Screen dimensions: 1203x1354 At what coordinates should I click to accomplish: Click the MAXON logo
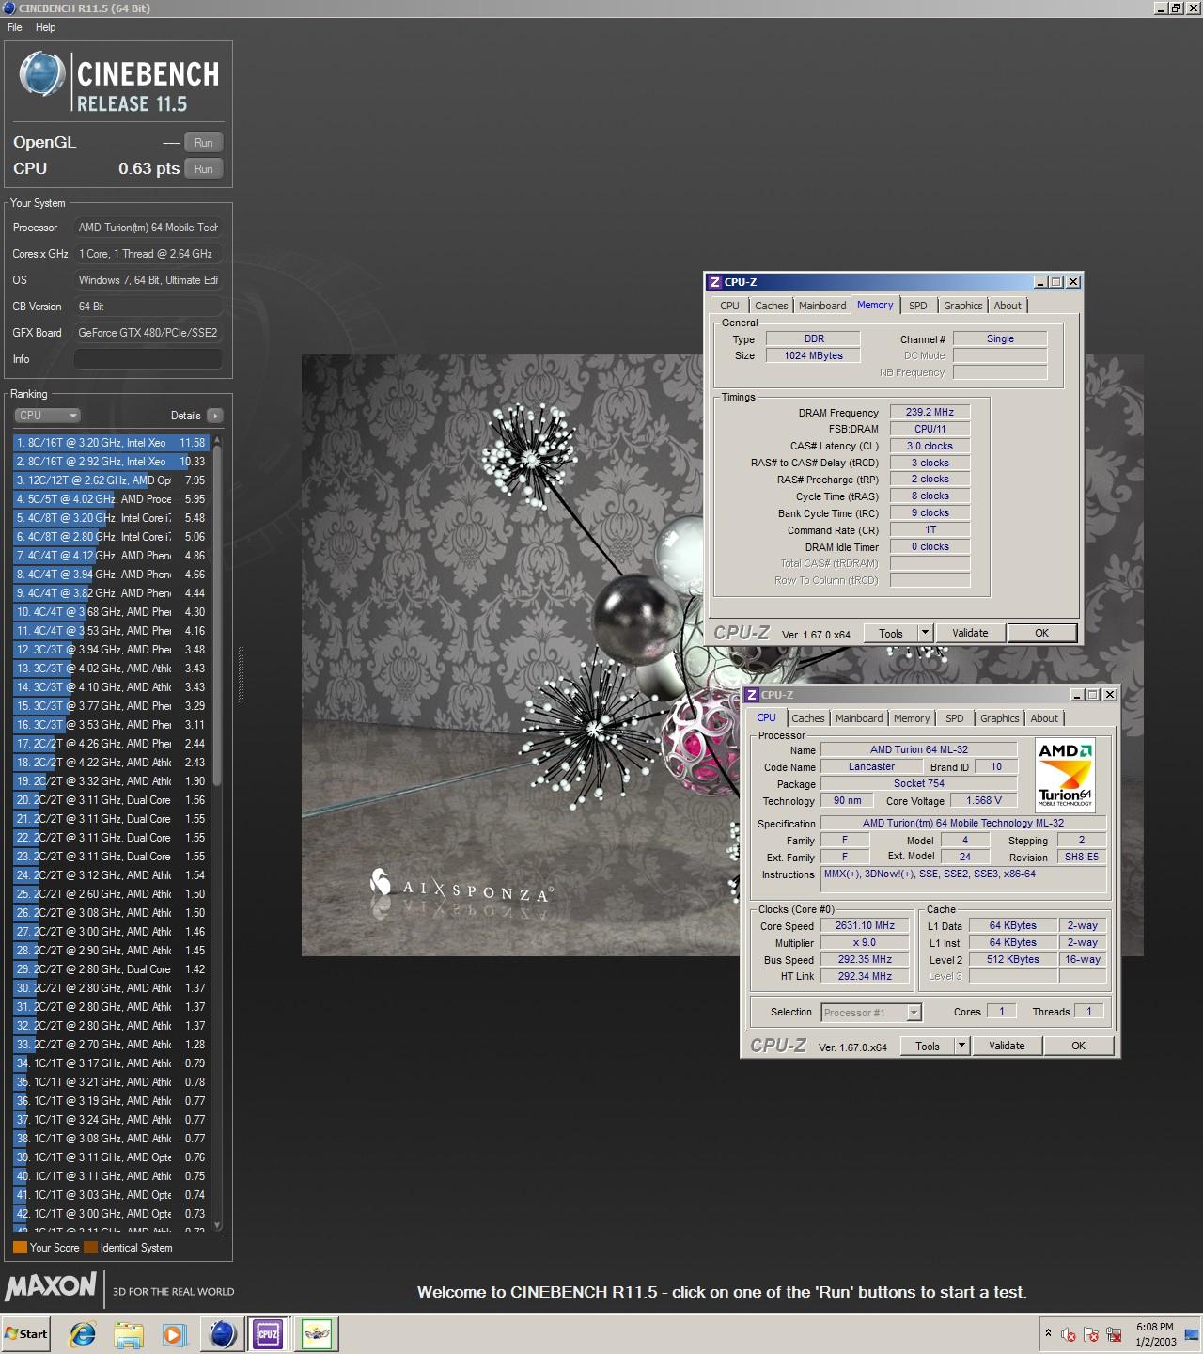click(x=51, y=1286)
